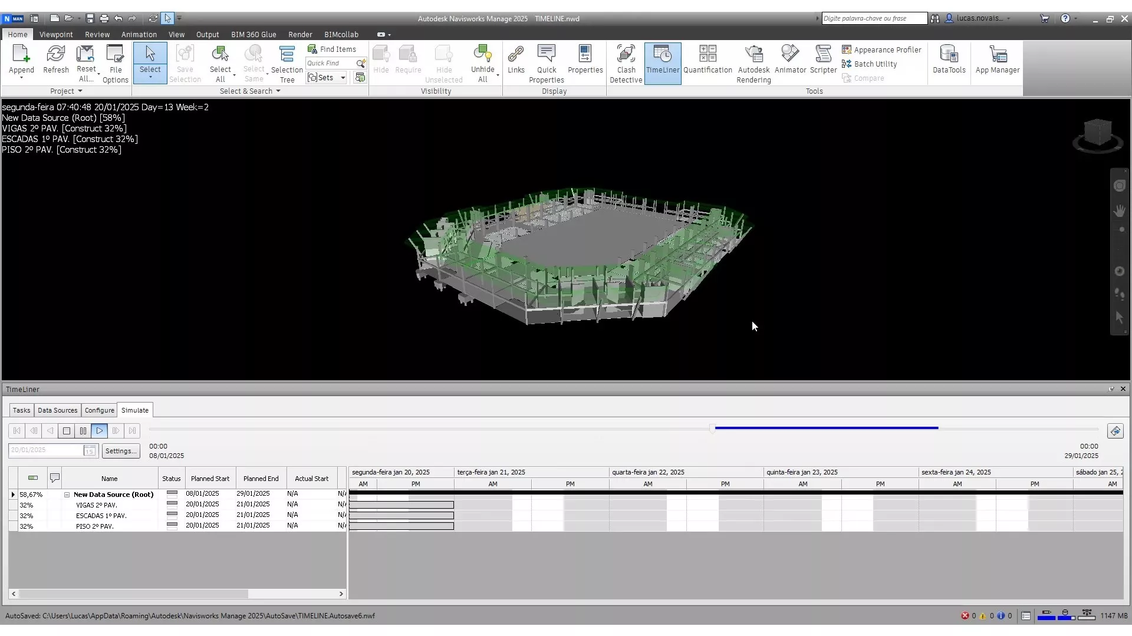
Task: Open the Help dropdown in title bar
Action: point(1075,19)
